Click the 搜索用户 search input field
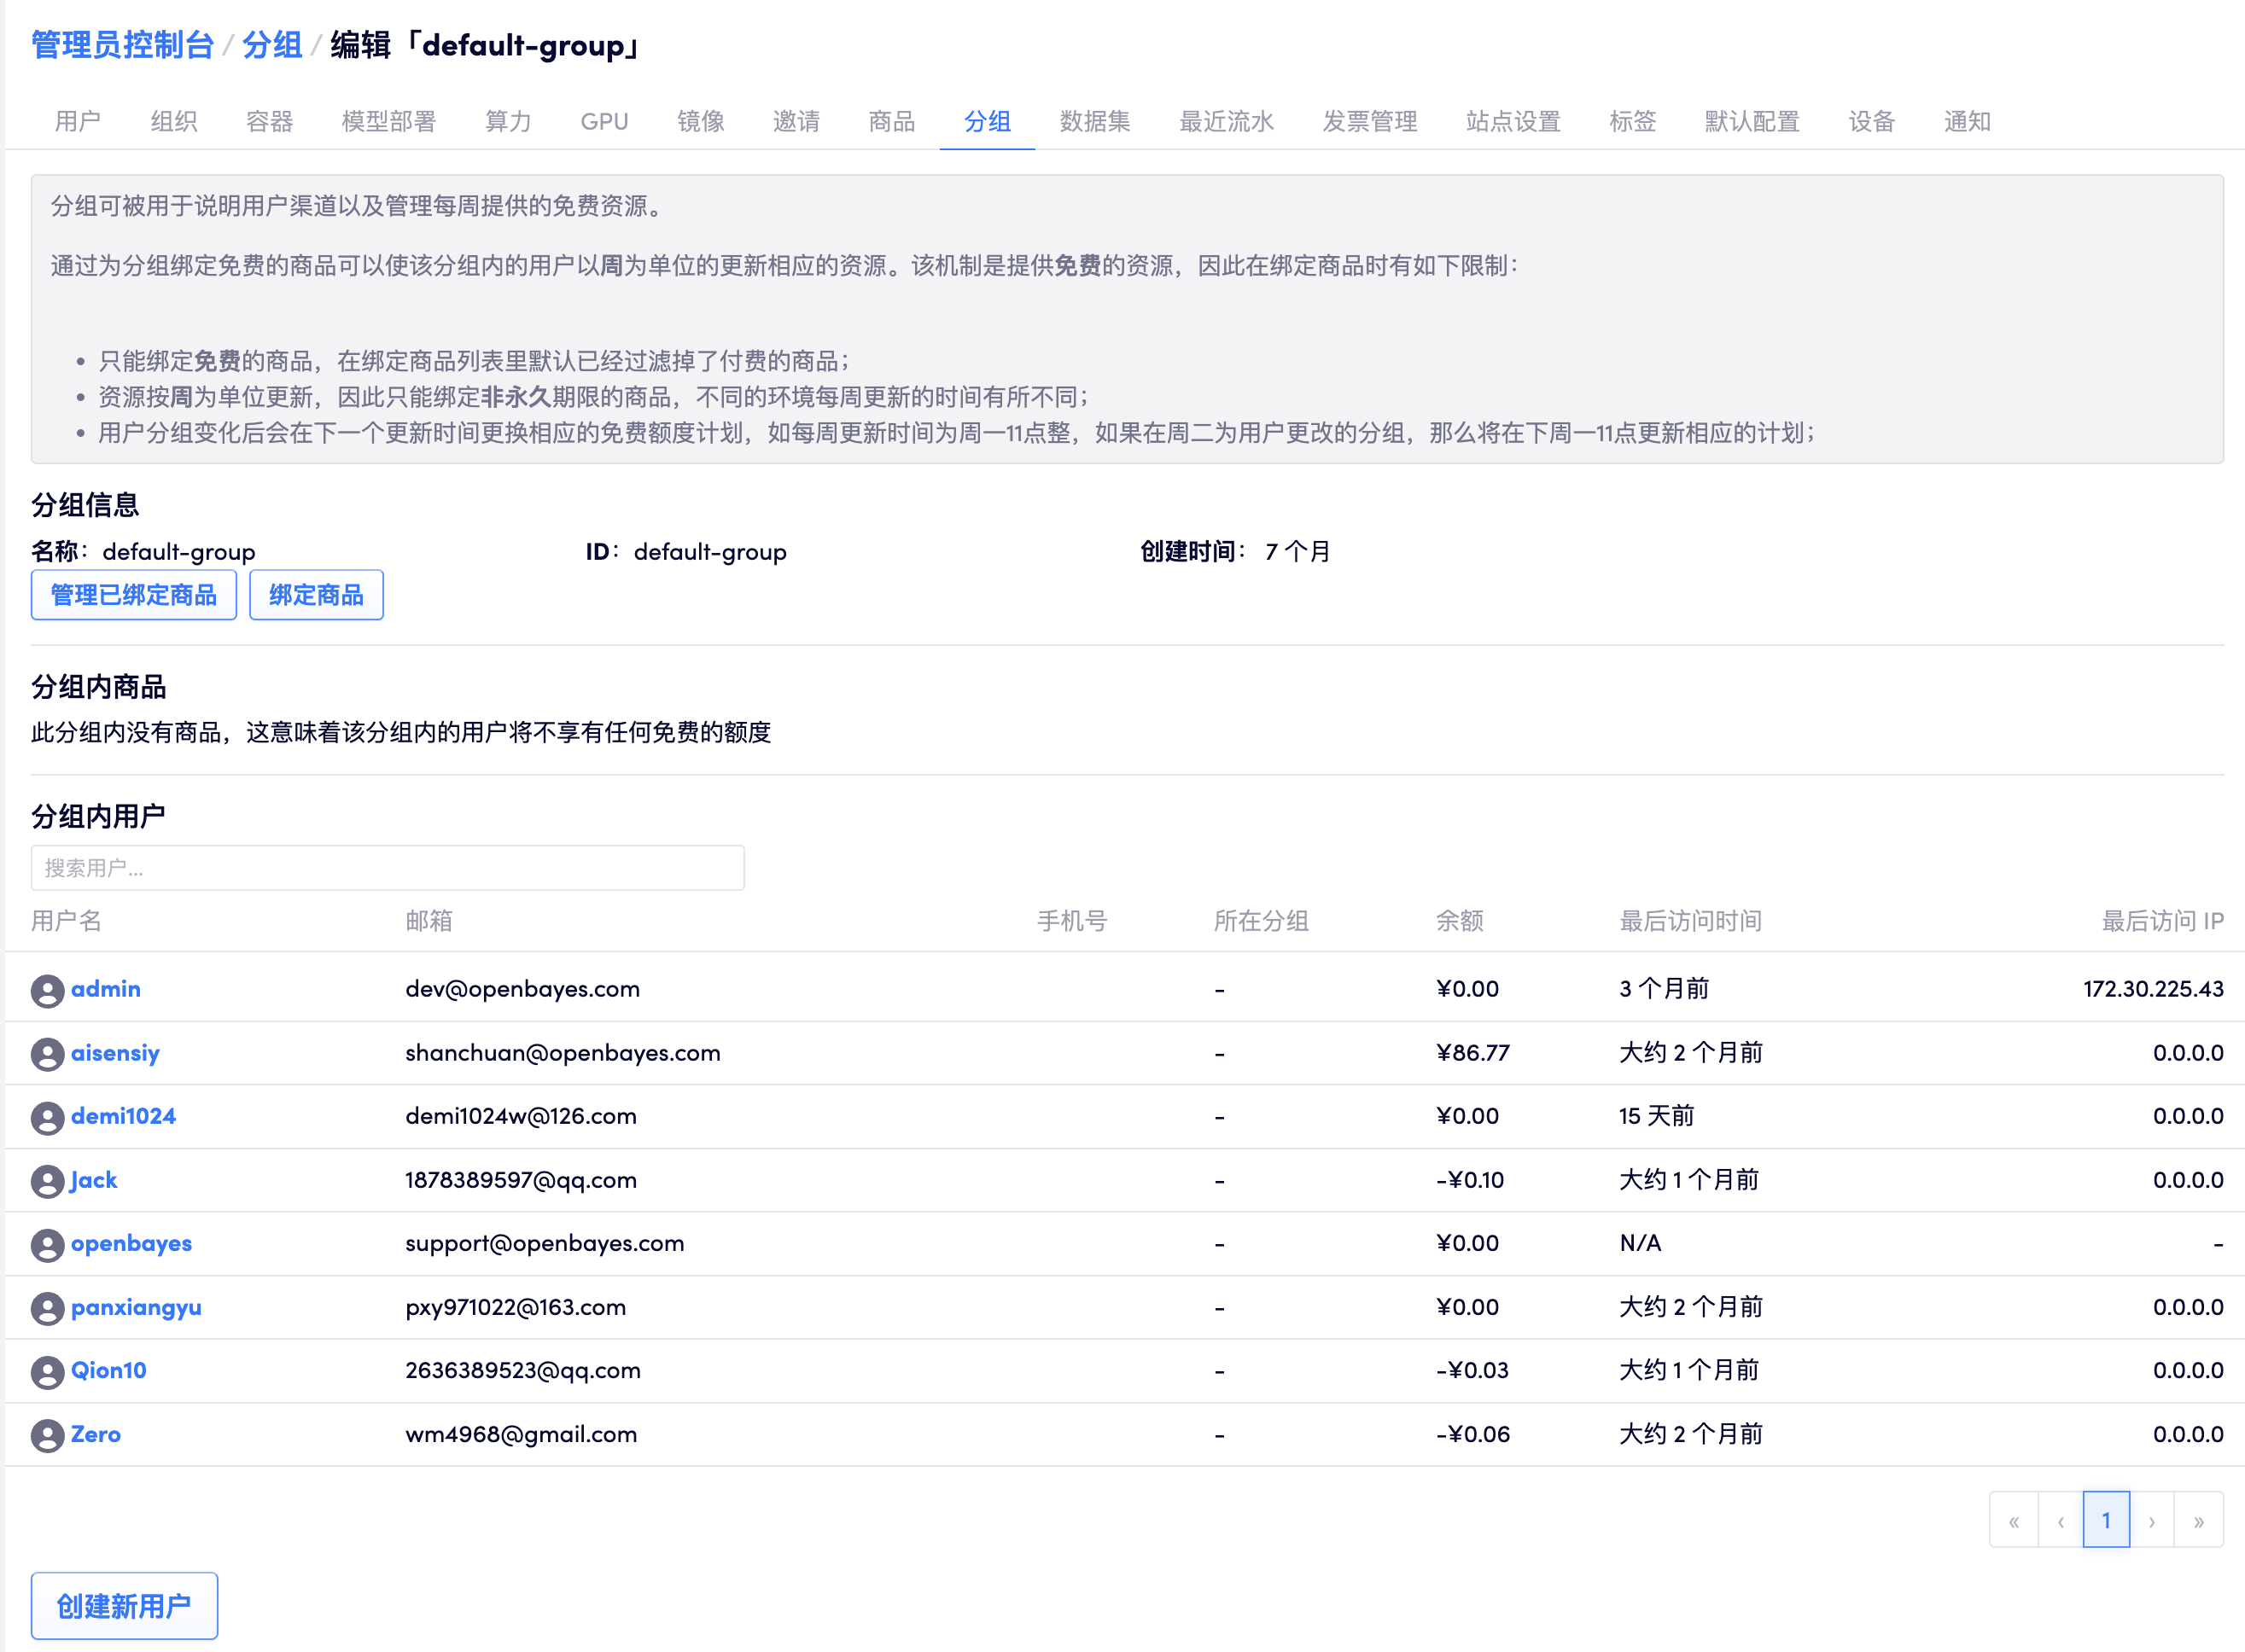 pos(388,868)
